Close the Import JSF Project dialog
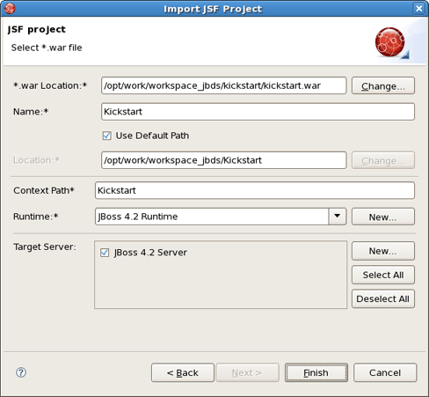The height and width of the screenshot is (397, 429). pos(419,8)
